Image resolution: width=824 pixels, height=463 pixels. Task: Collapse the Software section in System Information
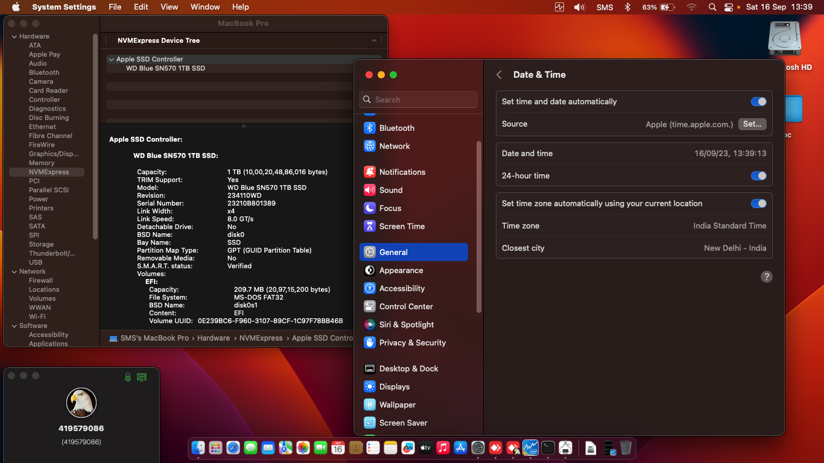(x=14, y=326)
